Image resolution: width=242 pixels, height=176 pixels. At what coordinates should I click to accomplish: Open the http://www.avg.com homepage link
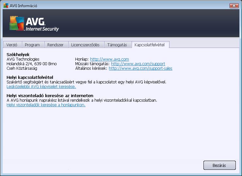(x=109, y=59)
